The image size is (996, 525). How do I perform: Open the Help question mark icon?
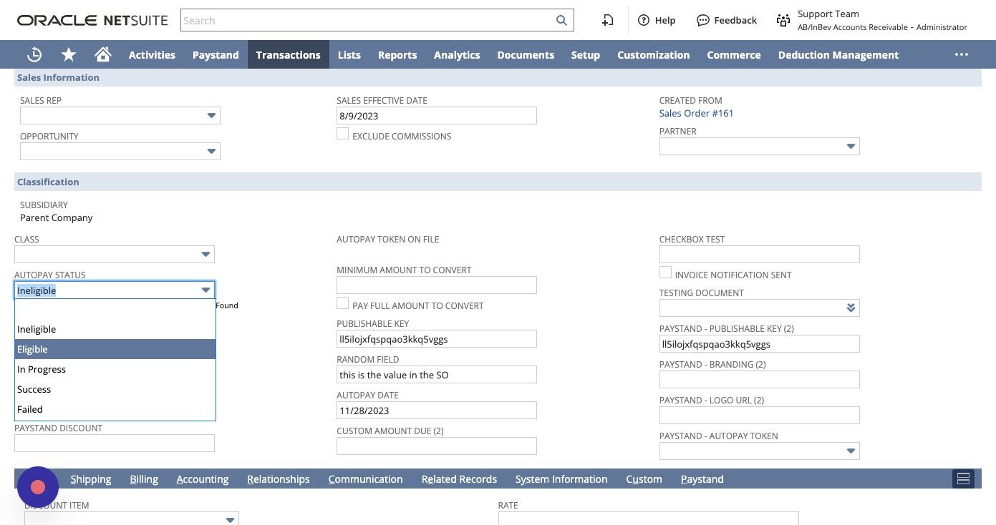pyautogui.click(x=644, y=20)
